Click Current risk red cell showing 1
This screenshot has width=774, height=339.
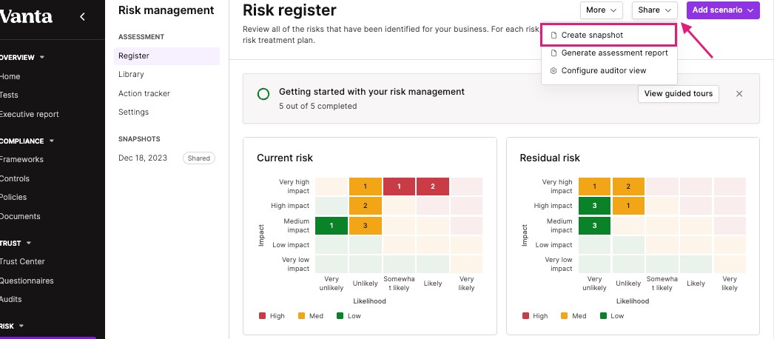pos(399,187)
